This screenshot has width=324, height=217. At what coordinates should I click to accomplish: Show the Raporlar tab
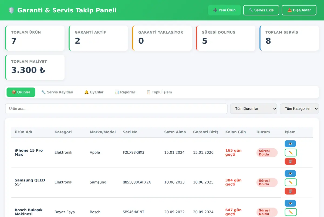[125, 92]
